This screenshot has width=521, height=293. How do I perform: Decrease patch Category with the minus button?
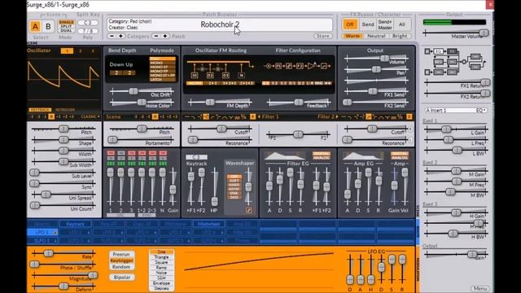point(112,36)
